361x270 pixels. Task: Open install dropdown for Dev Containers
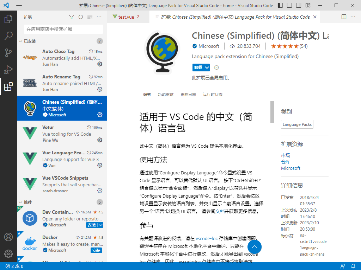pos(100,225)
